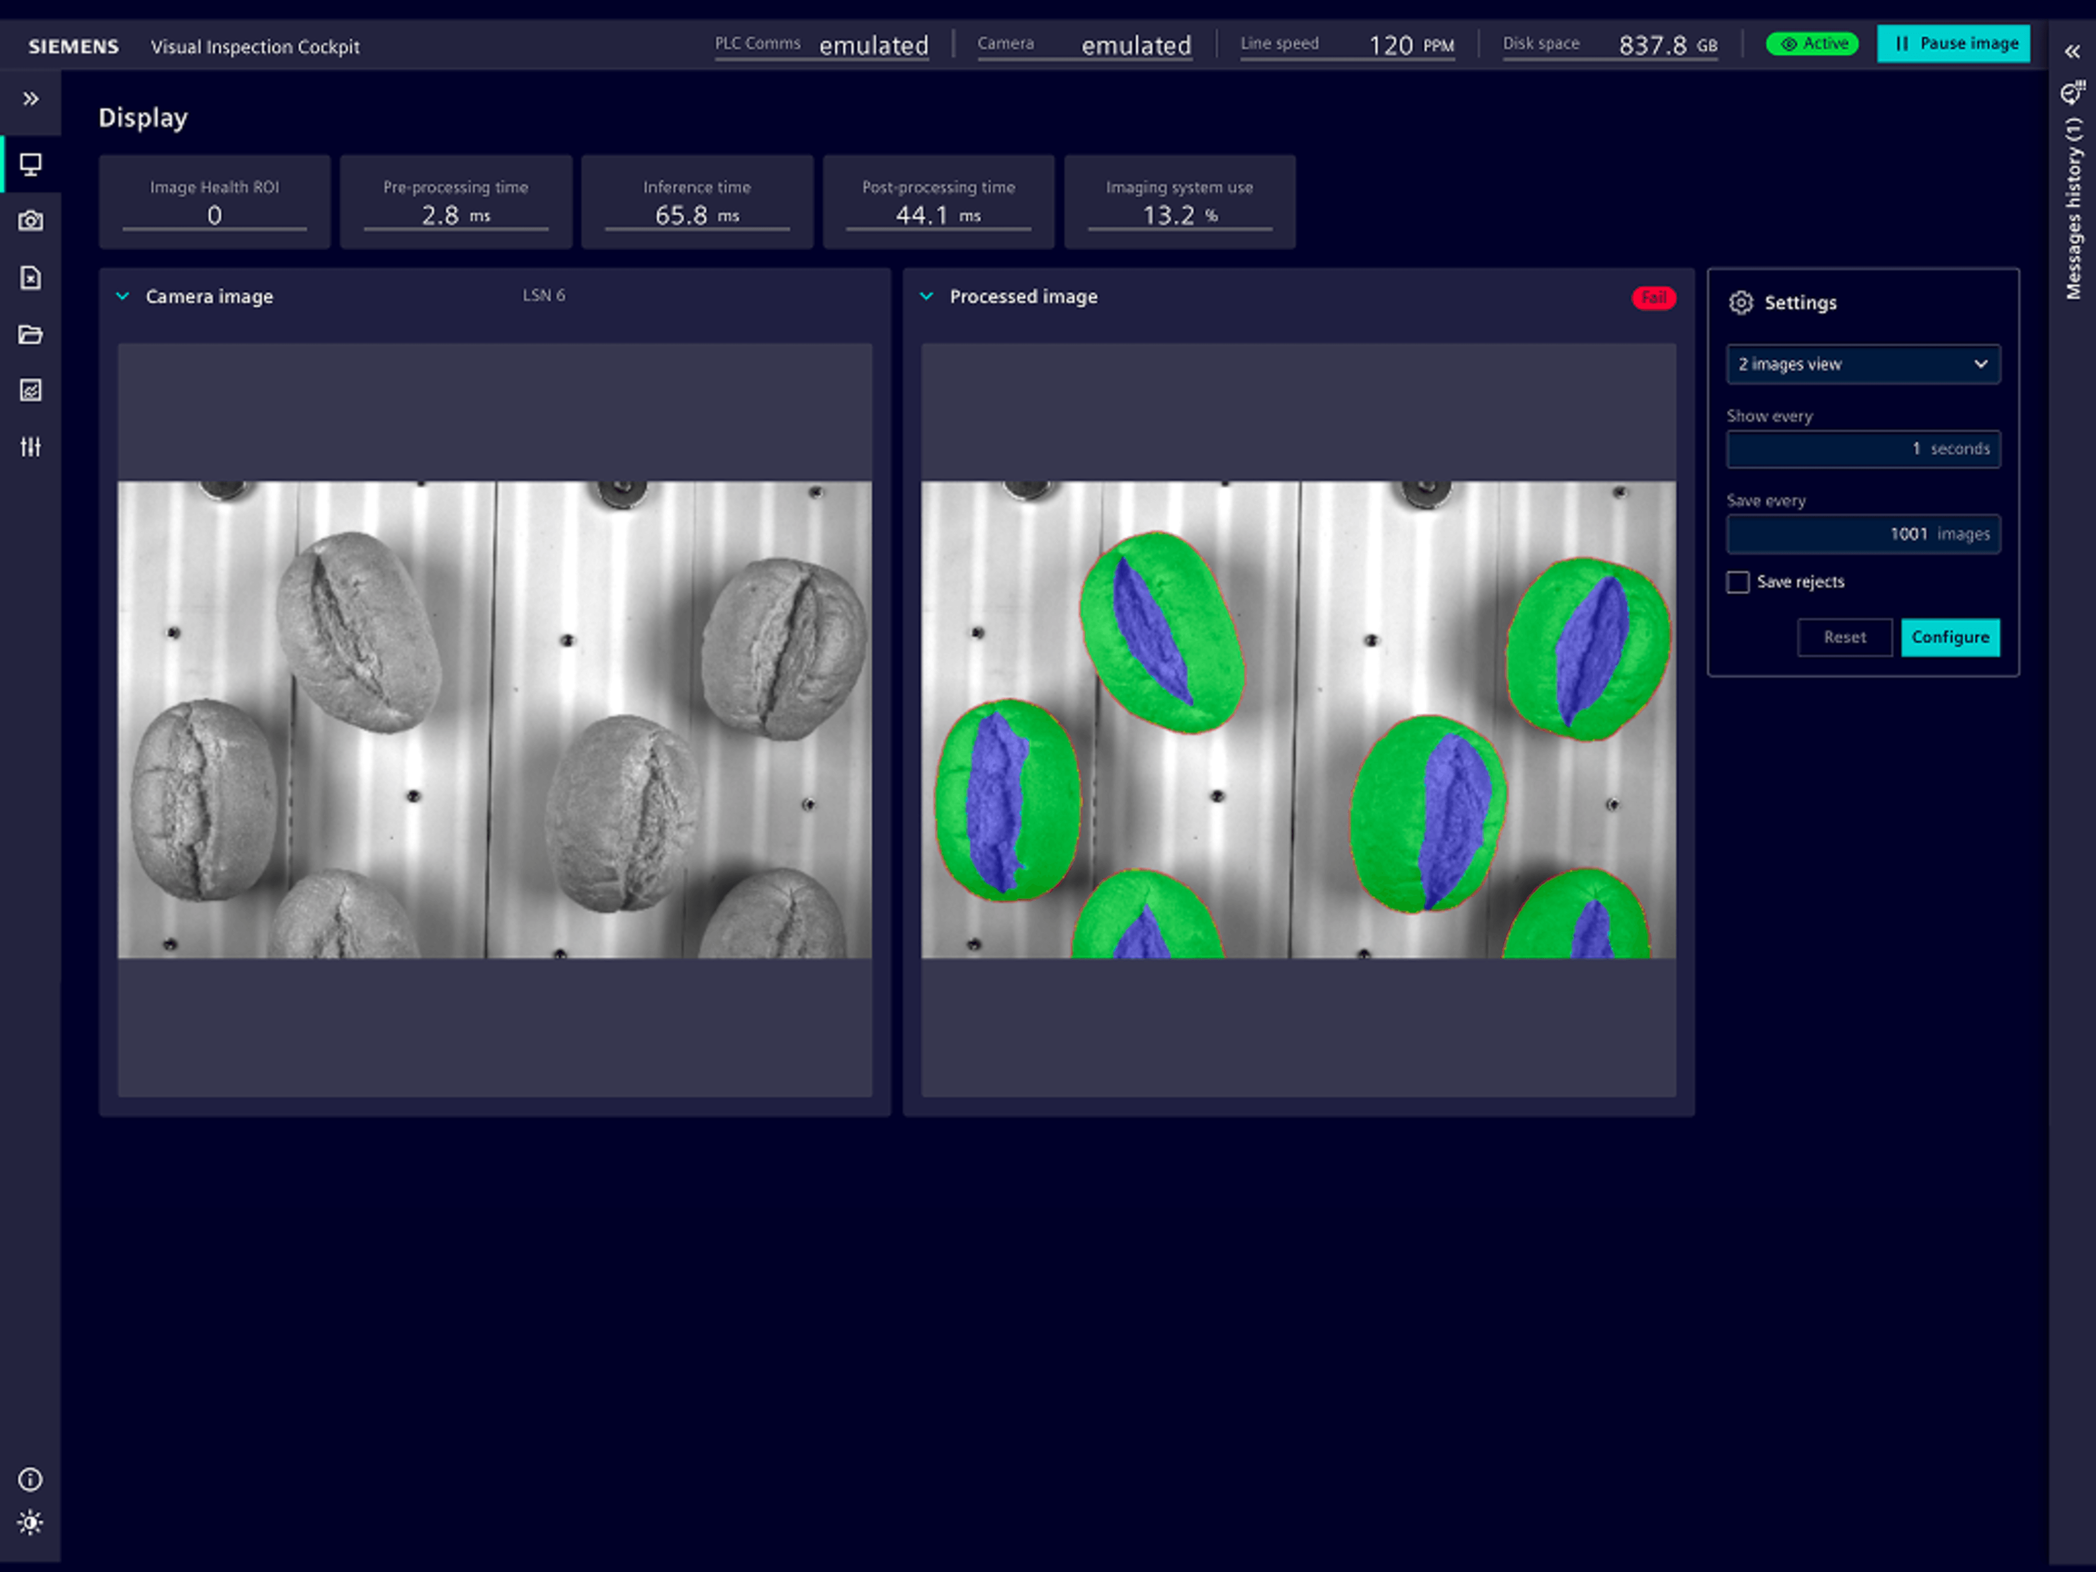Expand the messages history panel arrows

(x=2072, y=51)
